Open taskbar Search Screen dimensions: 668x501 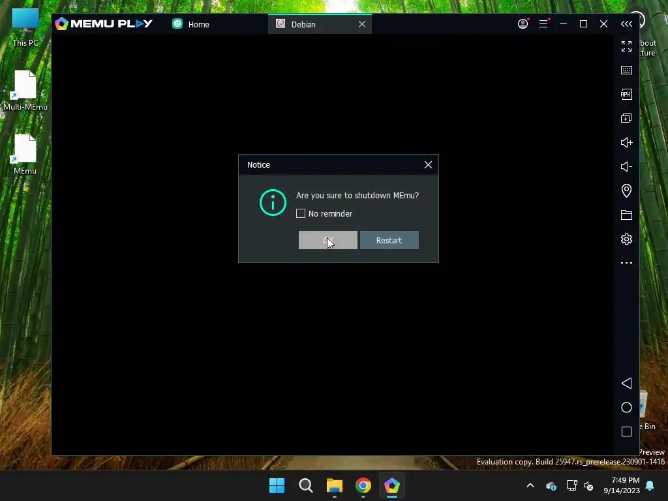coord(305,485)
